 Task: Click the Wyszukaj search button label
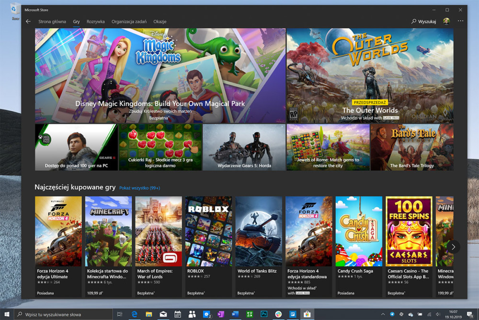427,22
